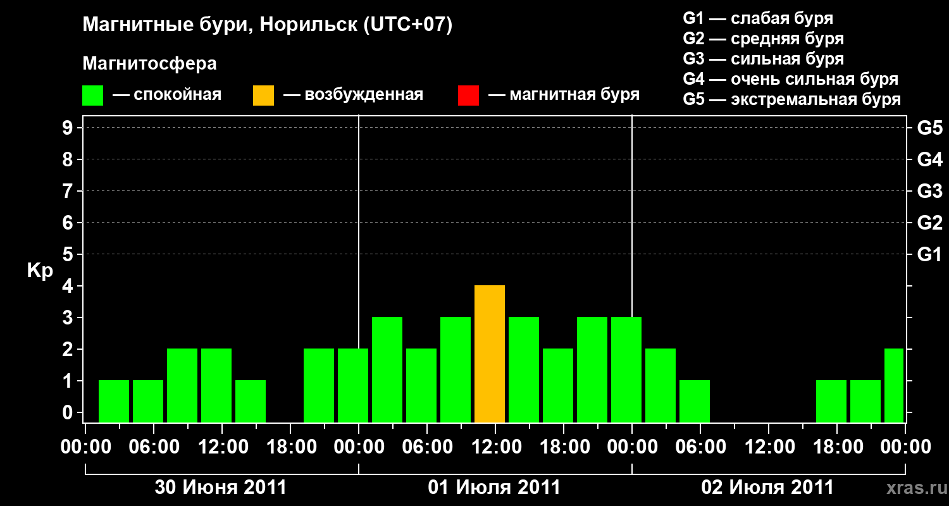The image size is (949, 506).
Task: Click the Kp 3 bar crossing 02 Июля midnight line
Action: [x=626, y=370]
